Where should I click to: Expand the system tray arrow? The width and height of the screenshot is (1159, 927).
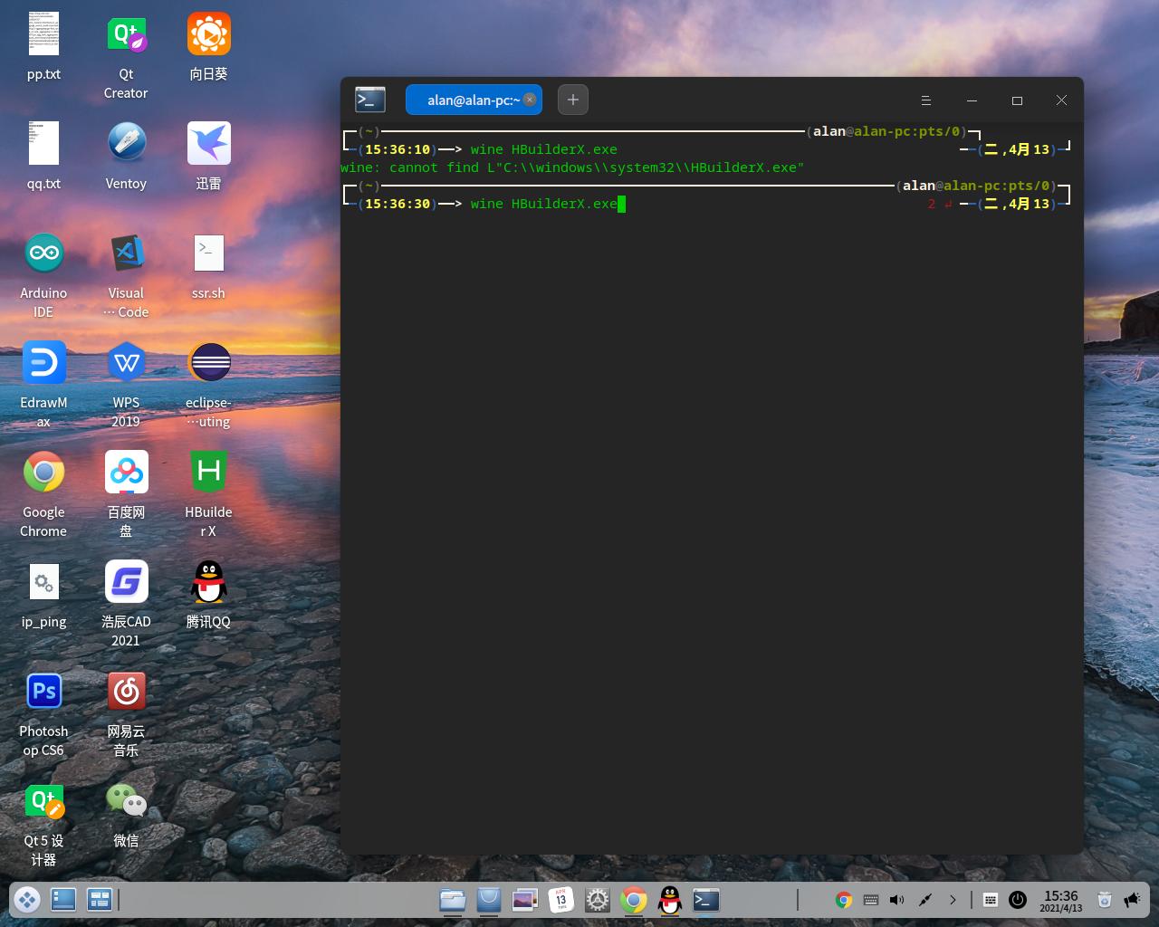click(953, 900)
